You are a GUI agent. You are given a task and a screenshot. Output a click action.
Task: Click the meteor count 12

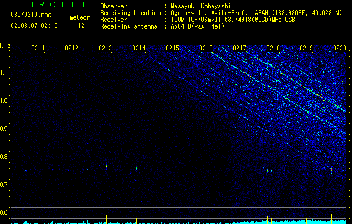[x=81, y=26]
